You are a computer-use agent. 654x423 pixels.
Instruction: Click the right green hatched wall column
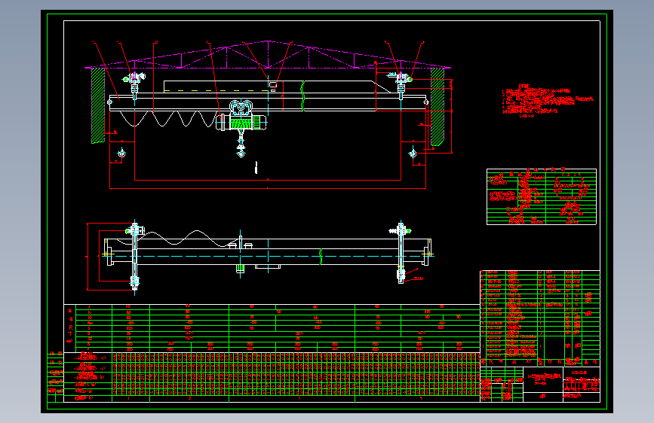click(437, 107)
